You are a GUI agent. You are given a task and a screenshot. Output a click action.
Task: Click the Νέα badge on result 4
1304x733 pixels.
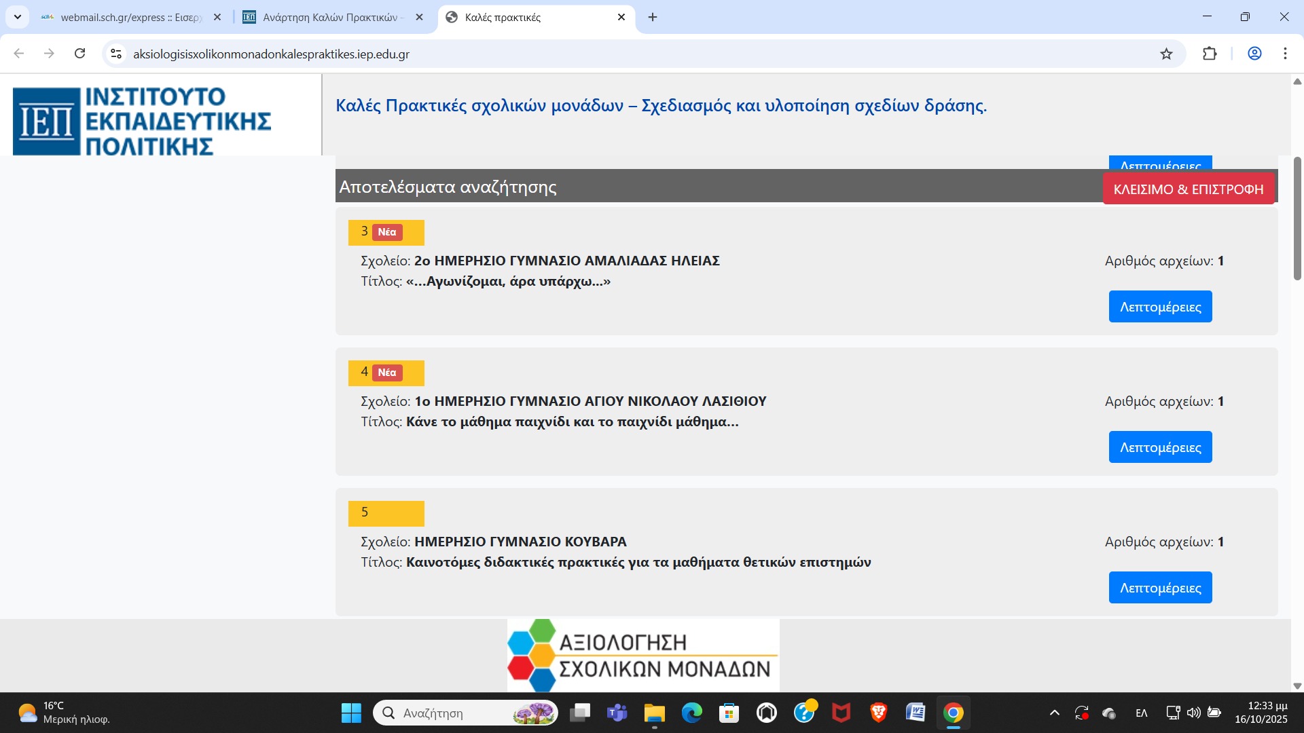tap(387, 373)
